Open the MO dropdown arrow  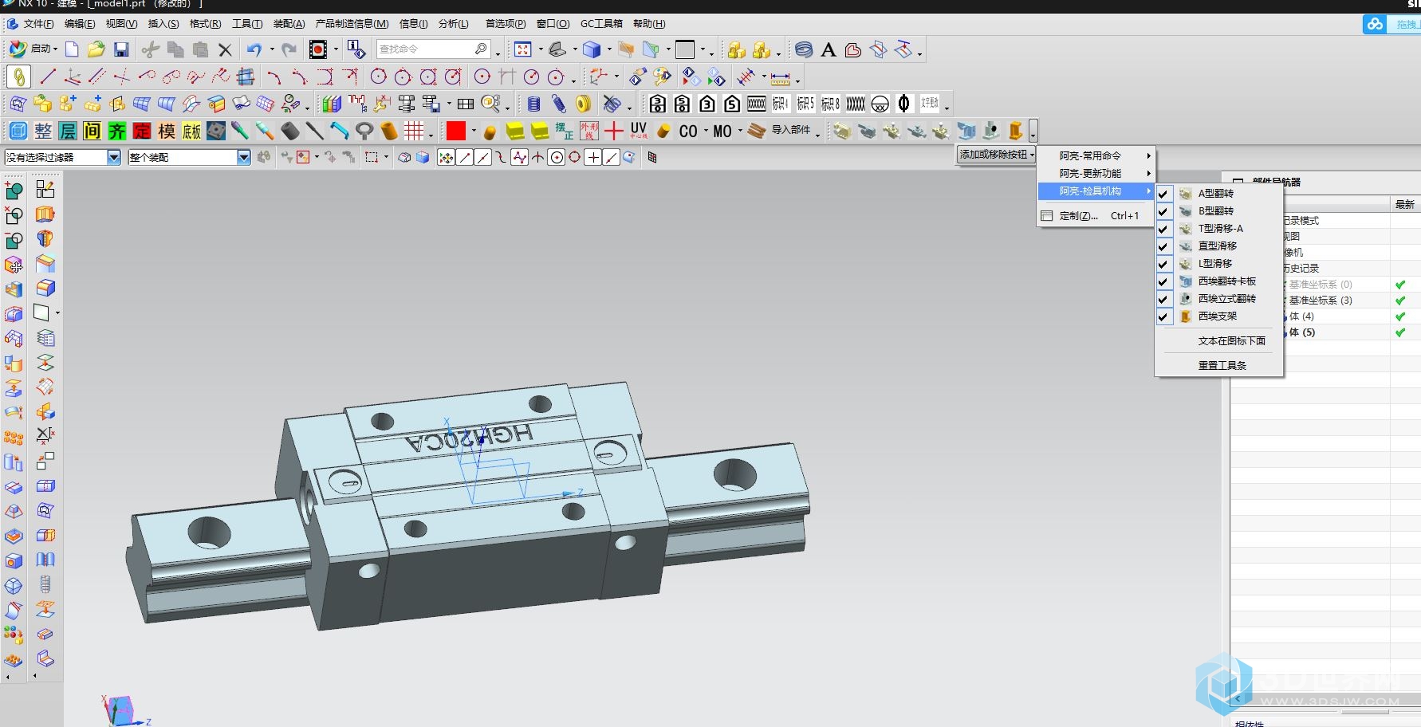coord(740,131)
